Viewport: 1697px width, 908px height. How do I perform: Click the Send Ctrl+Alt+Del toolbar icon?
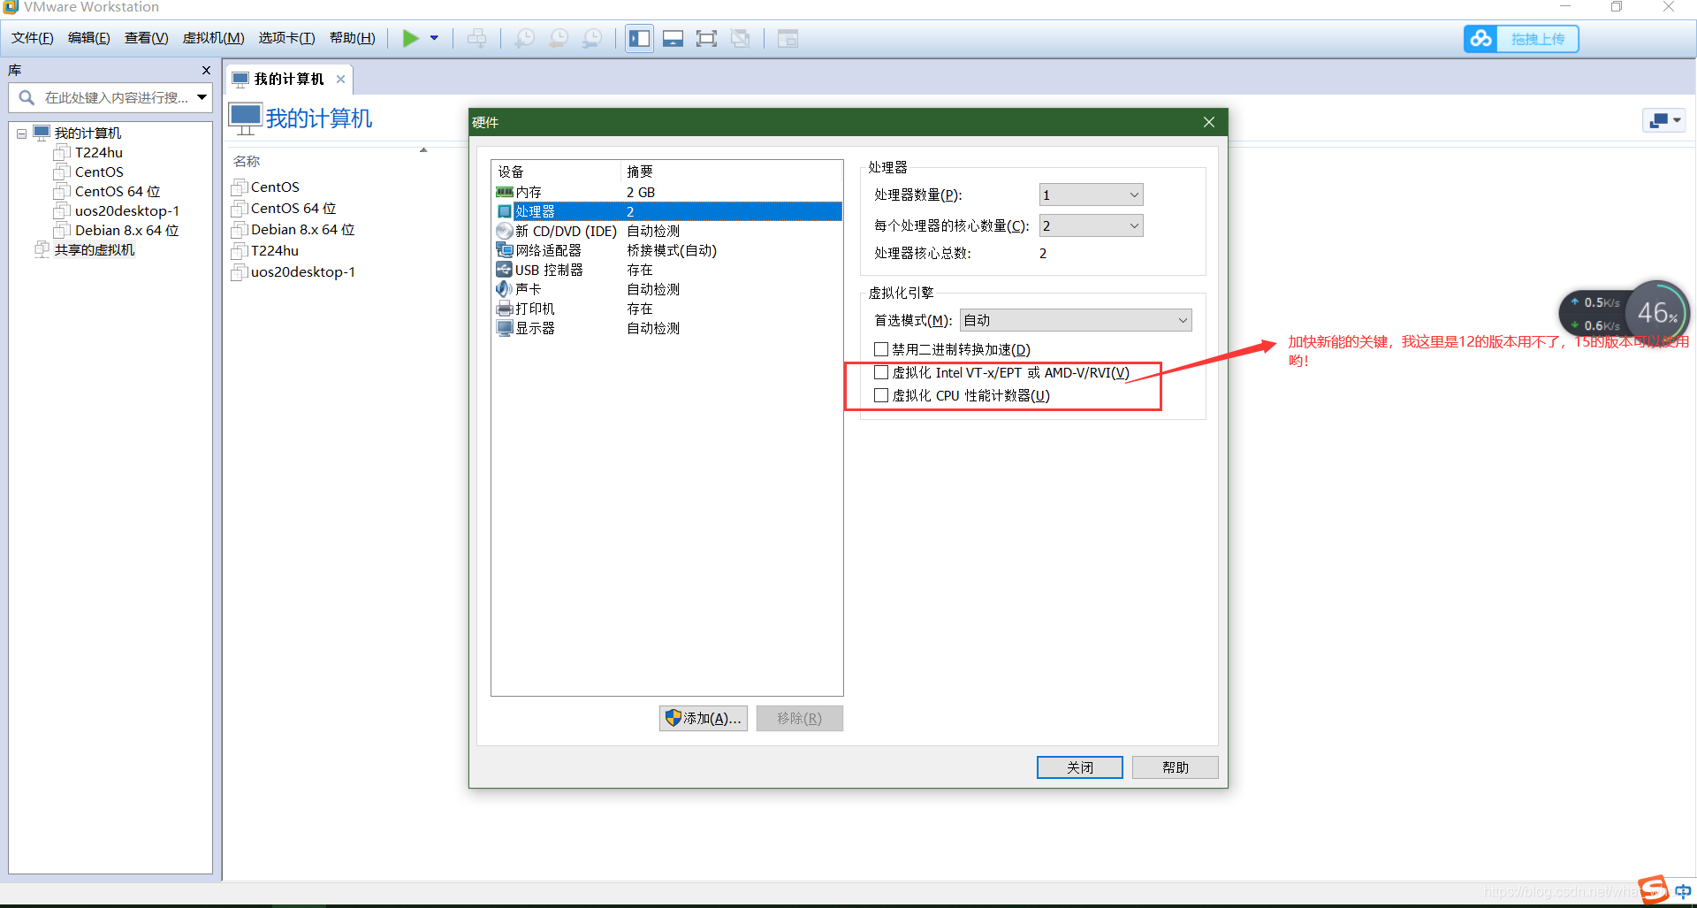pyautogui.click(x=476, y=38)
